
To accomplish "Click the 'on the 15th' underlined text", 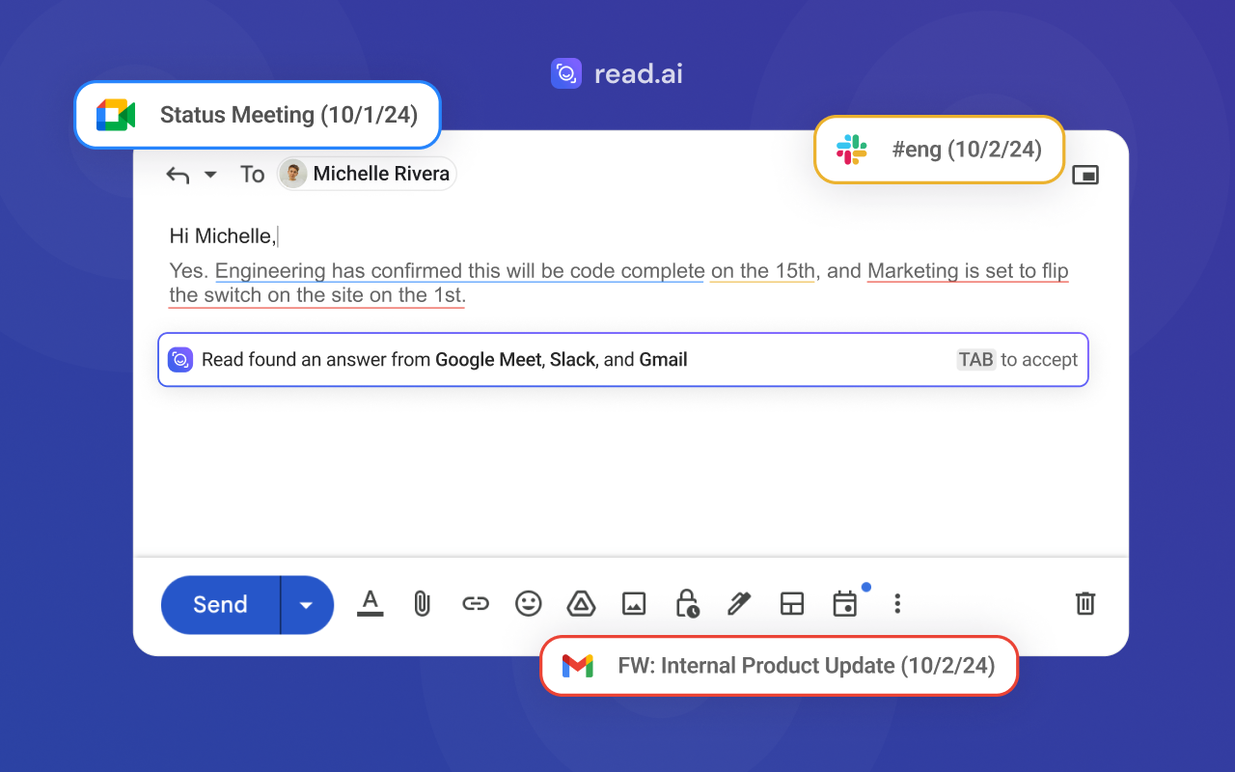I will pos(763,271).
